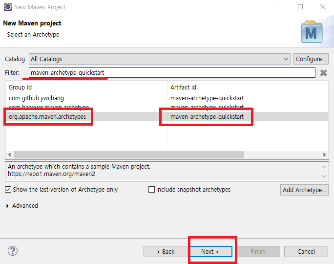Click the repo1.maven.org URL in the description

pyautogui.click(x=52, y=174)
